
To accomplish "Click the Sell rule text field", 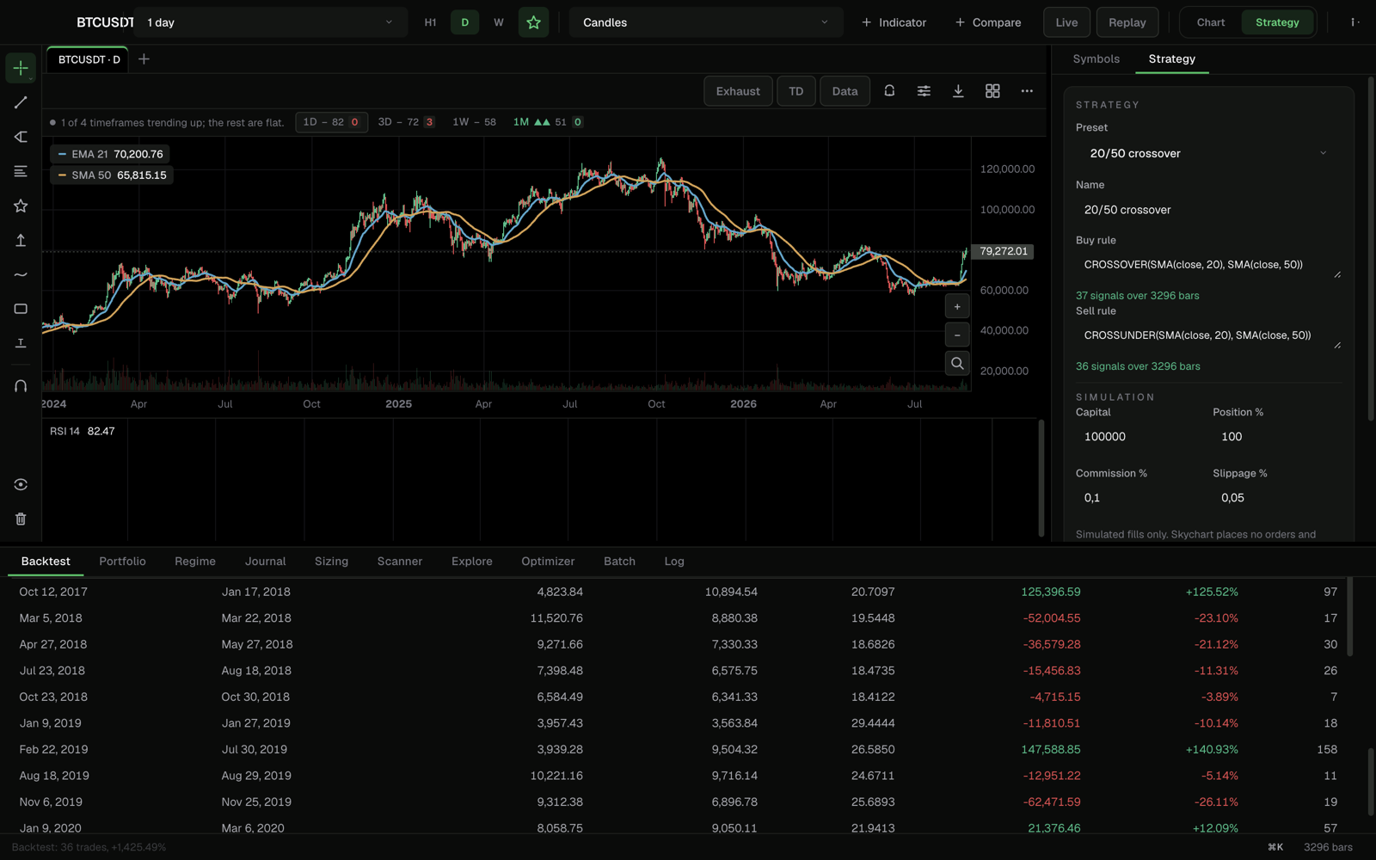I will 1208,335.
